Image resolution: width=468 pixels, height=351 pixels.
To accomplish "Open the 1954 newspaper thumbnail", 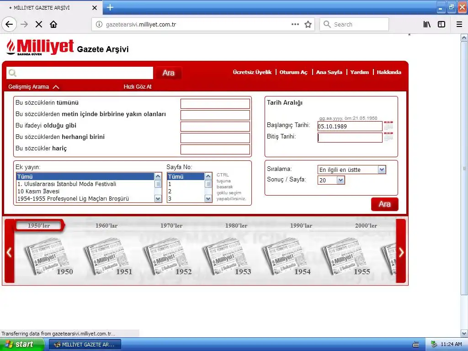I will [x=286, y=257].
